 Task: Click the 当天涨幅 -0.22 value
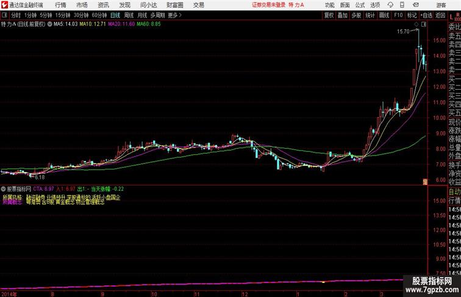[x=107, y=189]
